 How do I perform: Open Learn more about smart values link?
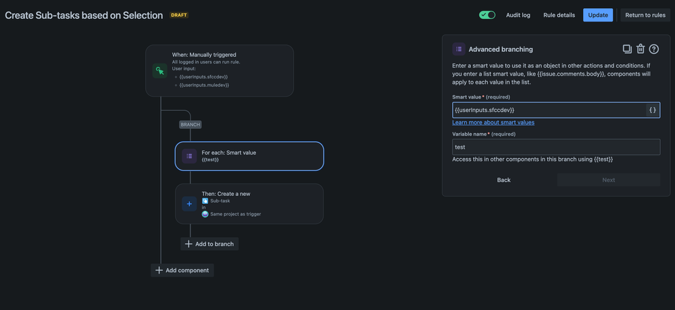[493, 122]
